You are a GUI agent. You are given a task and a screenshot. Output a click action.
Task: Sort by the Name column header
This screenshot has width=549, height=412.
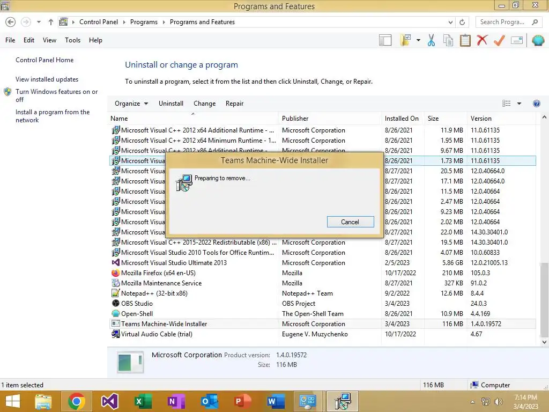tap(193, 119)
